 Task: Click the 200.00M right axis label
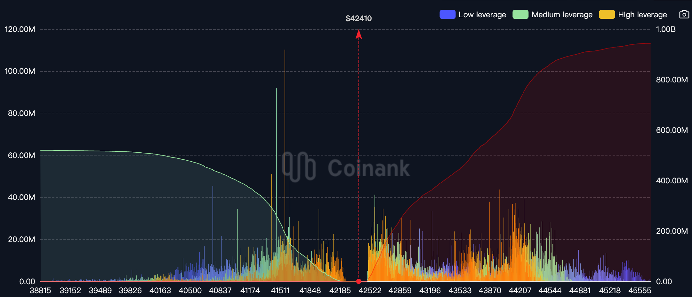pyautogui.click(x=672, y=231)
